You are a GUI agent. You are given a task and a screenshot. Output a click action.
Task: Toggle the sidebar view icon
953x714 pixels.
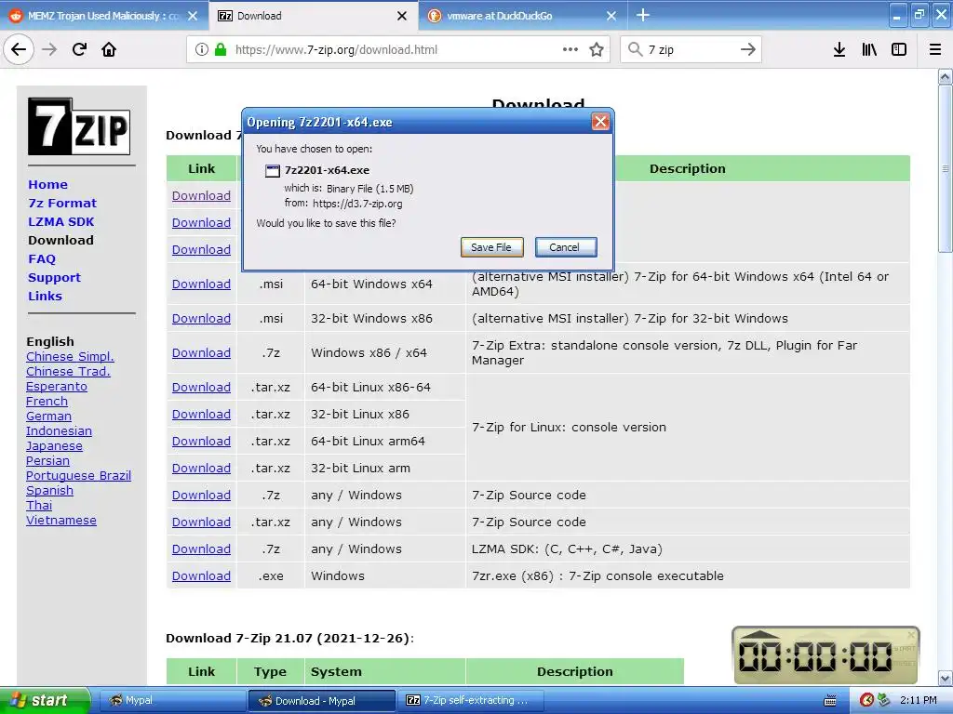click(899, 49)
